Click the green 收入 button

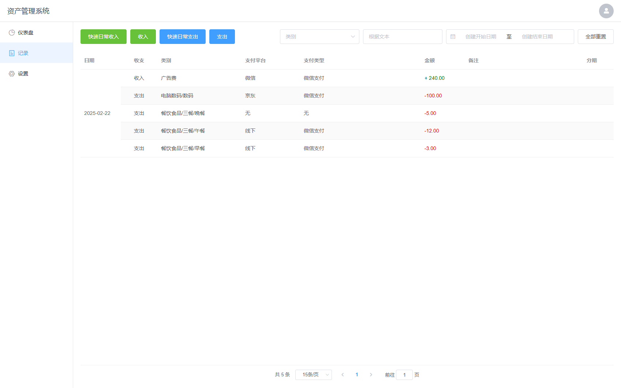[143, 37]
